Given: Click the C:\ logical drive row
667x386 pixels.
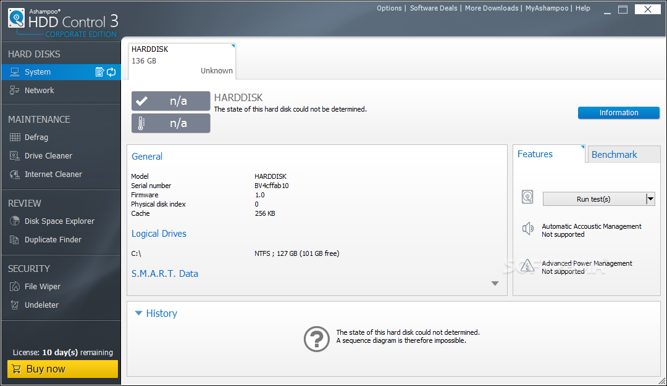Looking at the screenshot, I should tap(235, 253).
